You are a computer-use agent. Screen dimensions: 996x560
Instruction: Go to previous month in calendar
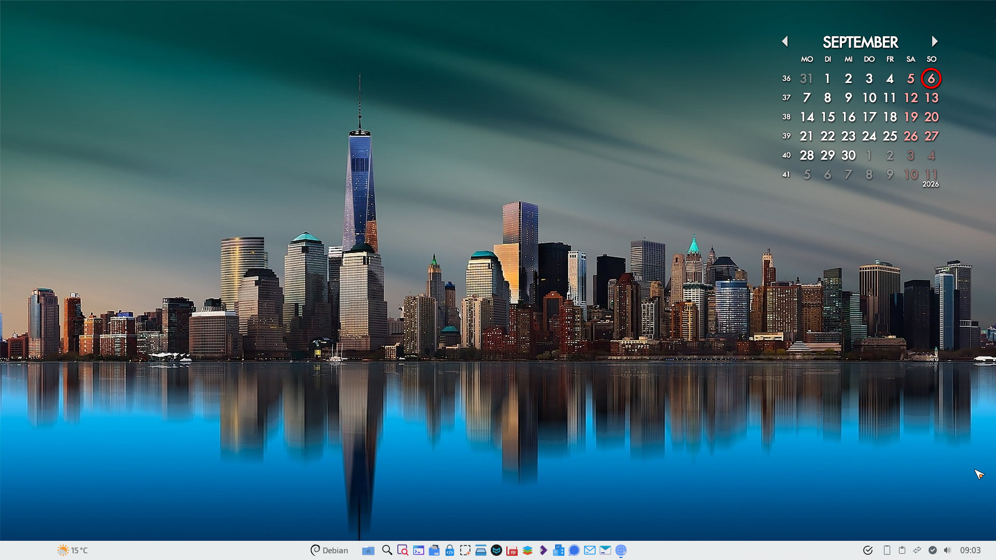(x=785, y=41)
